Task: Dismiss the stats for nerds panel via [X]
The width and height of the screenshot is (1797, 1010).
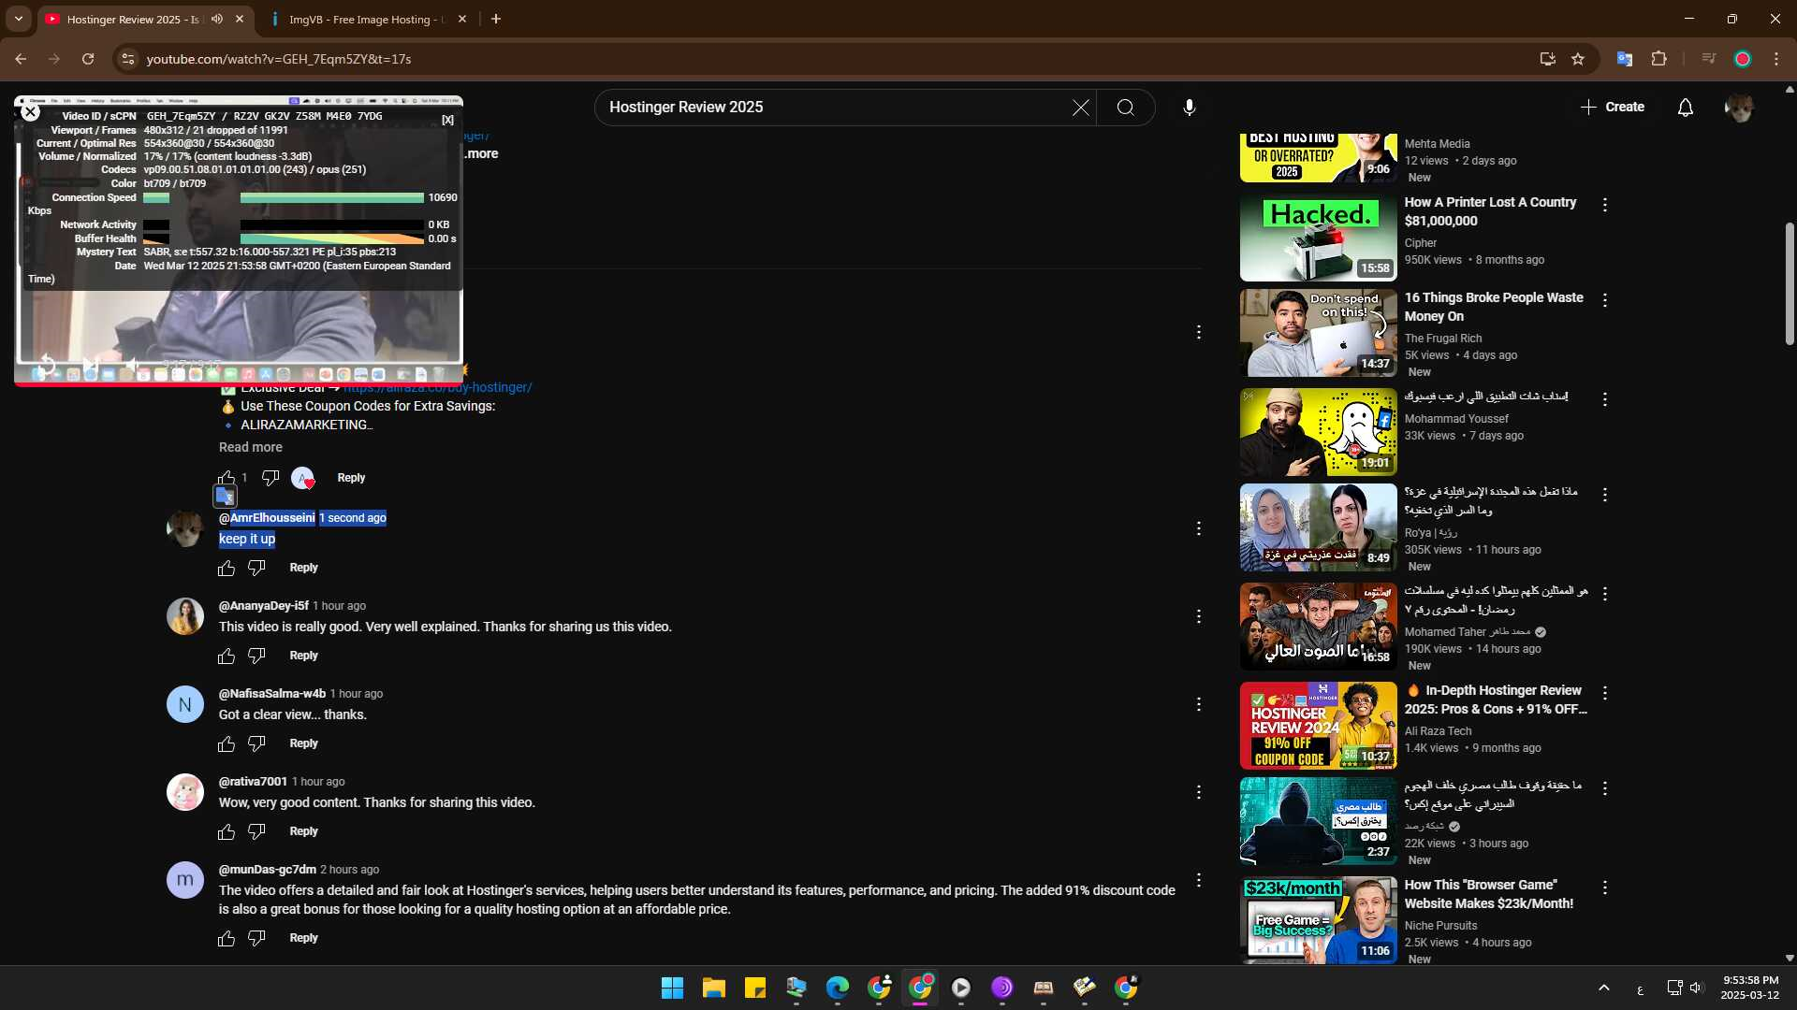Action: coord(447,120)
